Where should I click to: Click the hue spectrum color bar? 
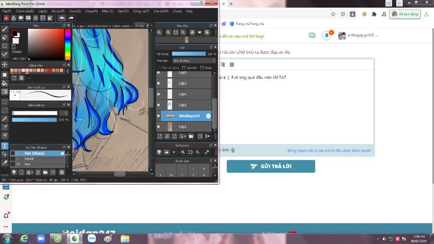(68, 44)
